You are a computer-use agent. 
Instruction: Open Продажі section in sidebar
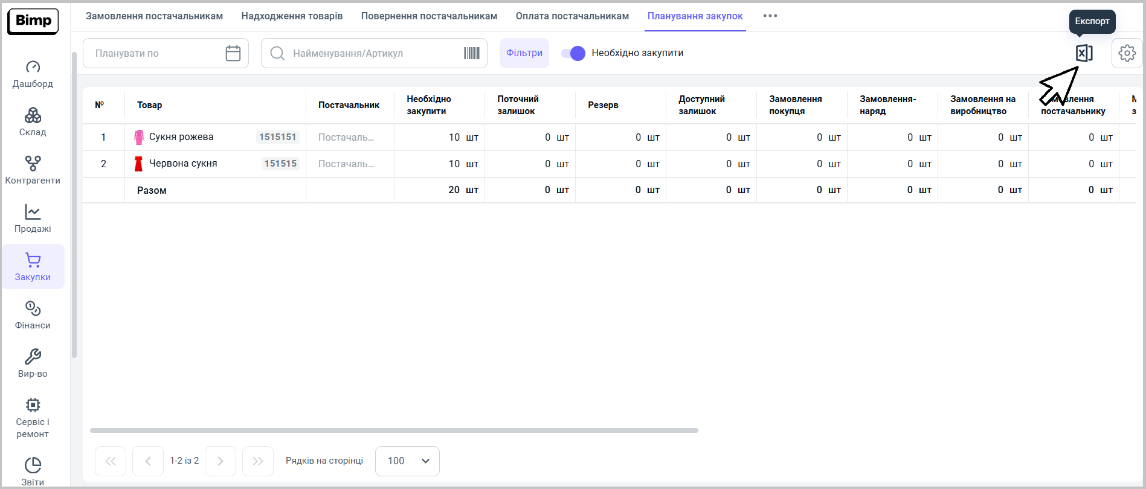point(33,219)
